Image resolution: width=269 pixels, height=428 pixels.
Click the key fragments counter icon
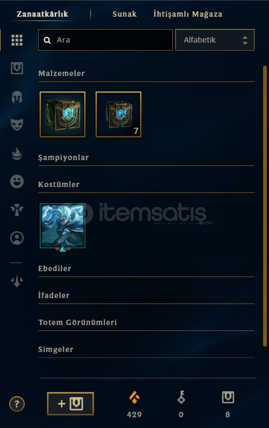(181, 397)
